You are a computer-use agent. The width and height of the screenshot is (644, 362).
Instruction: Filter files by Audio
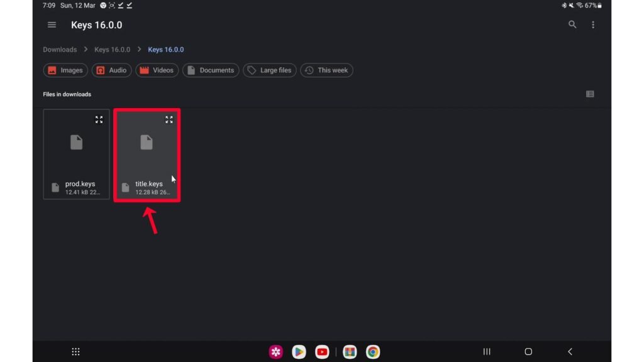point(111,70)
